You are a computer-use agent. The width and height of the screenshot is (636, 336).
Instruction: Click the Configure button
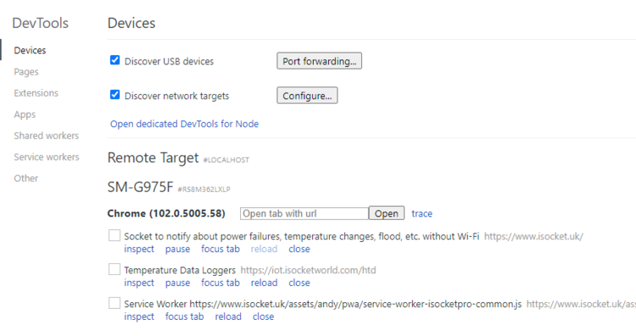tap(307, 95)
